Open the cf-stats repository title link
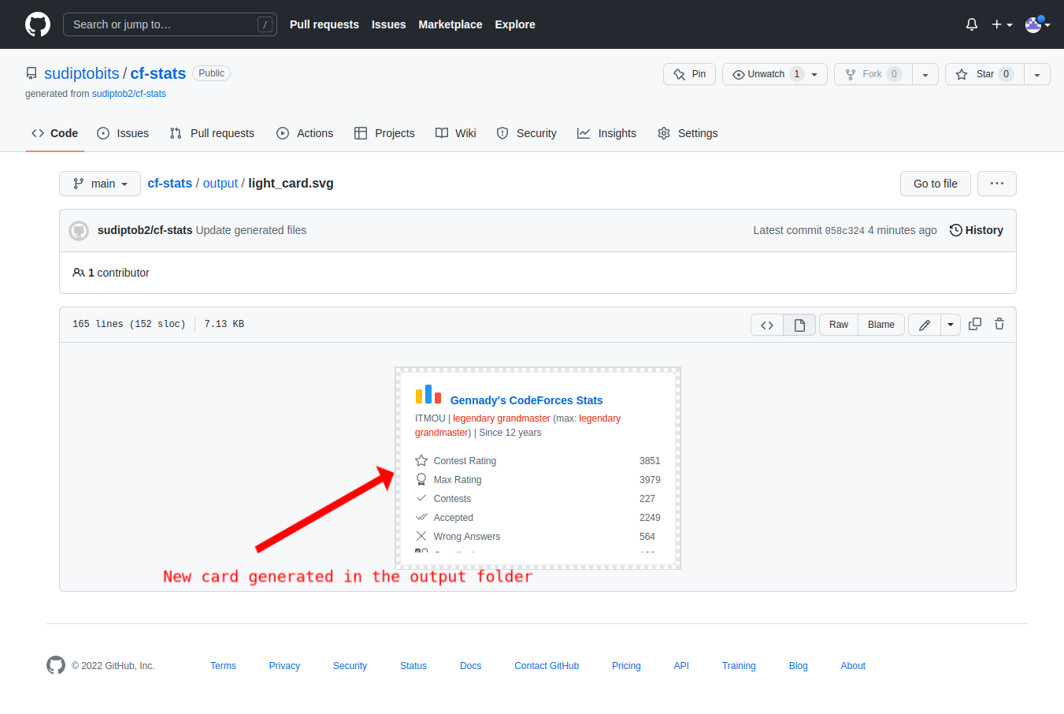Screen dimensions: 1064x714 pos(158,73)
